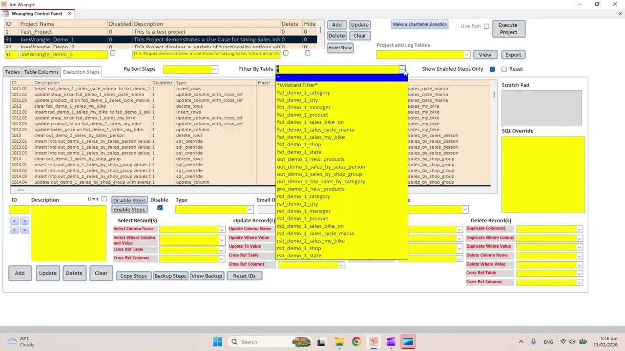Click the purple app icon in taskbar
This screenshot has width=625, height=351.
tap(391, 342)
